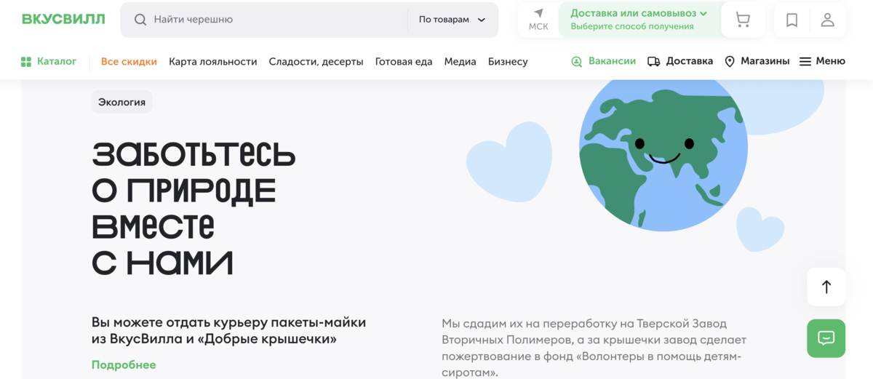873x379 pixels.
Task: Open the Медиа section
Action: [x=461, y=62]
